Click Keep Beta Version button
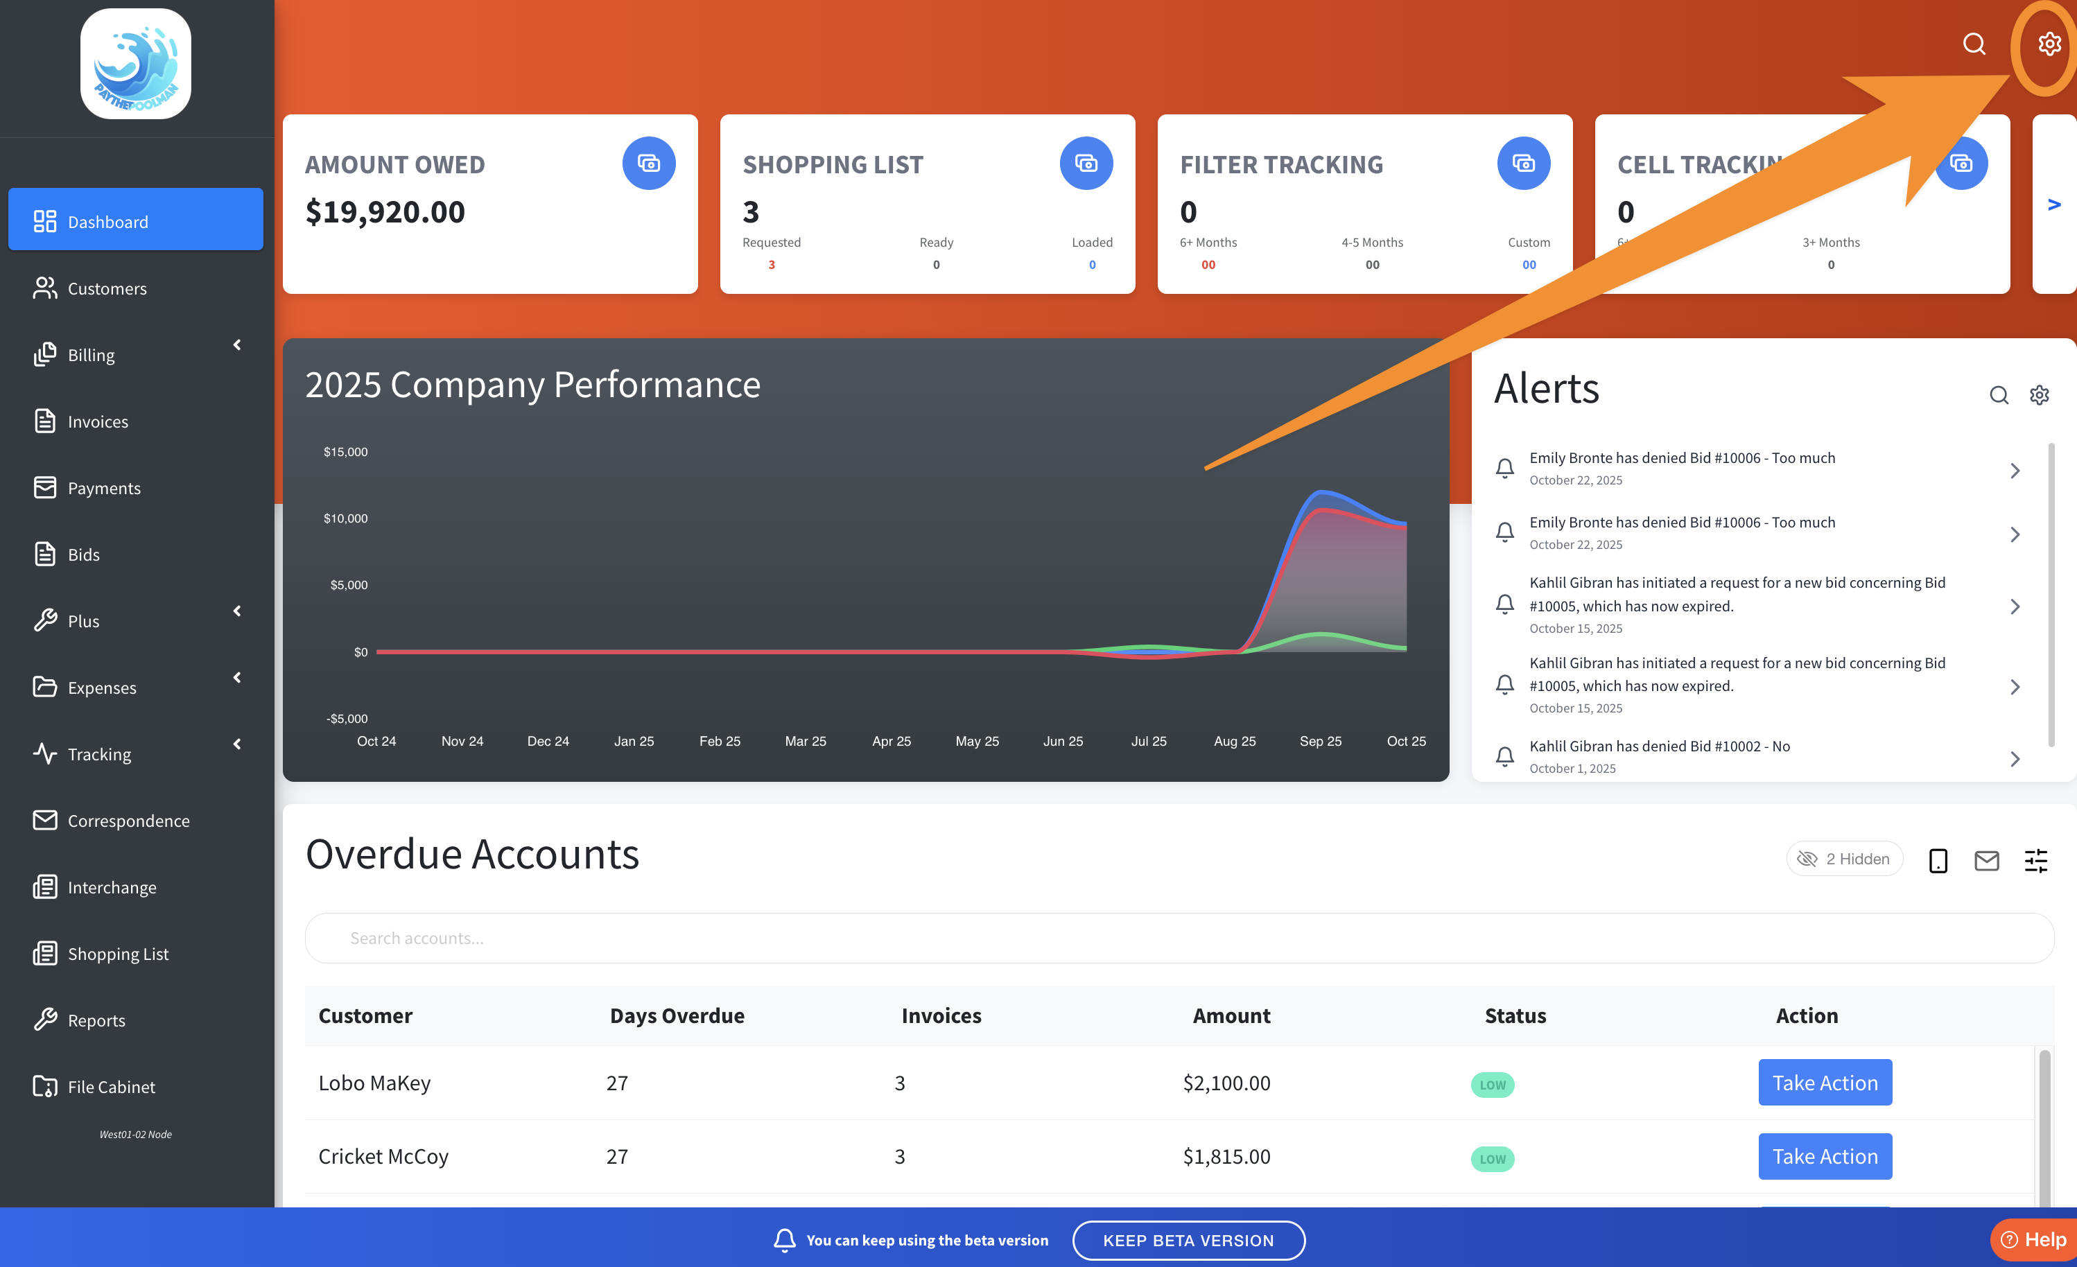This screenshot has height=1267, width=2077. (x=1188, y=1240)
